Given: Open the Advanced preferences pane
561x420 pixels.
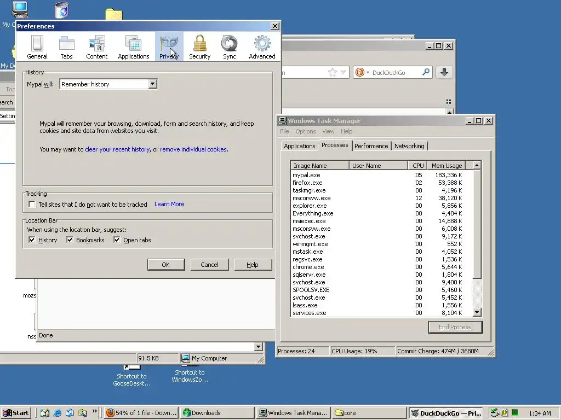Looking at the screenshot, I should (x=262, y=47).
